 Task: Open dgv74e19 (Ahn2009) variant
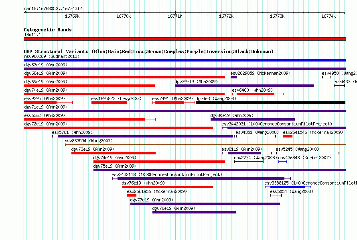pyautogui.click(x=115, y=158)
